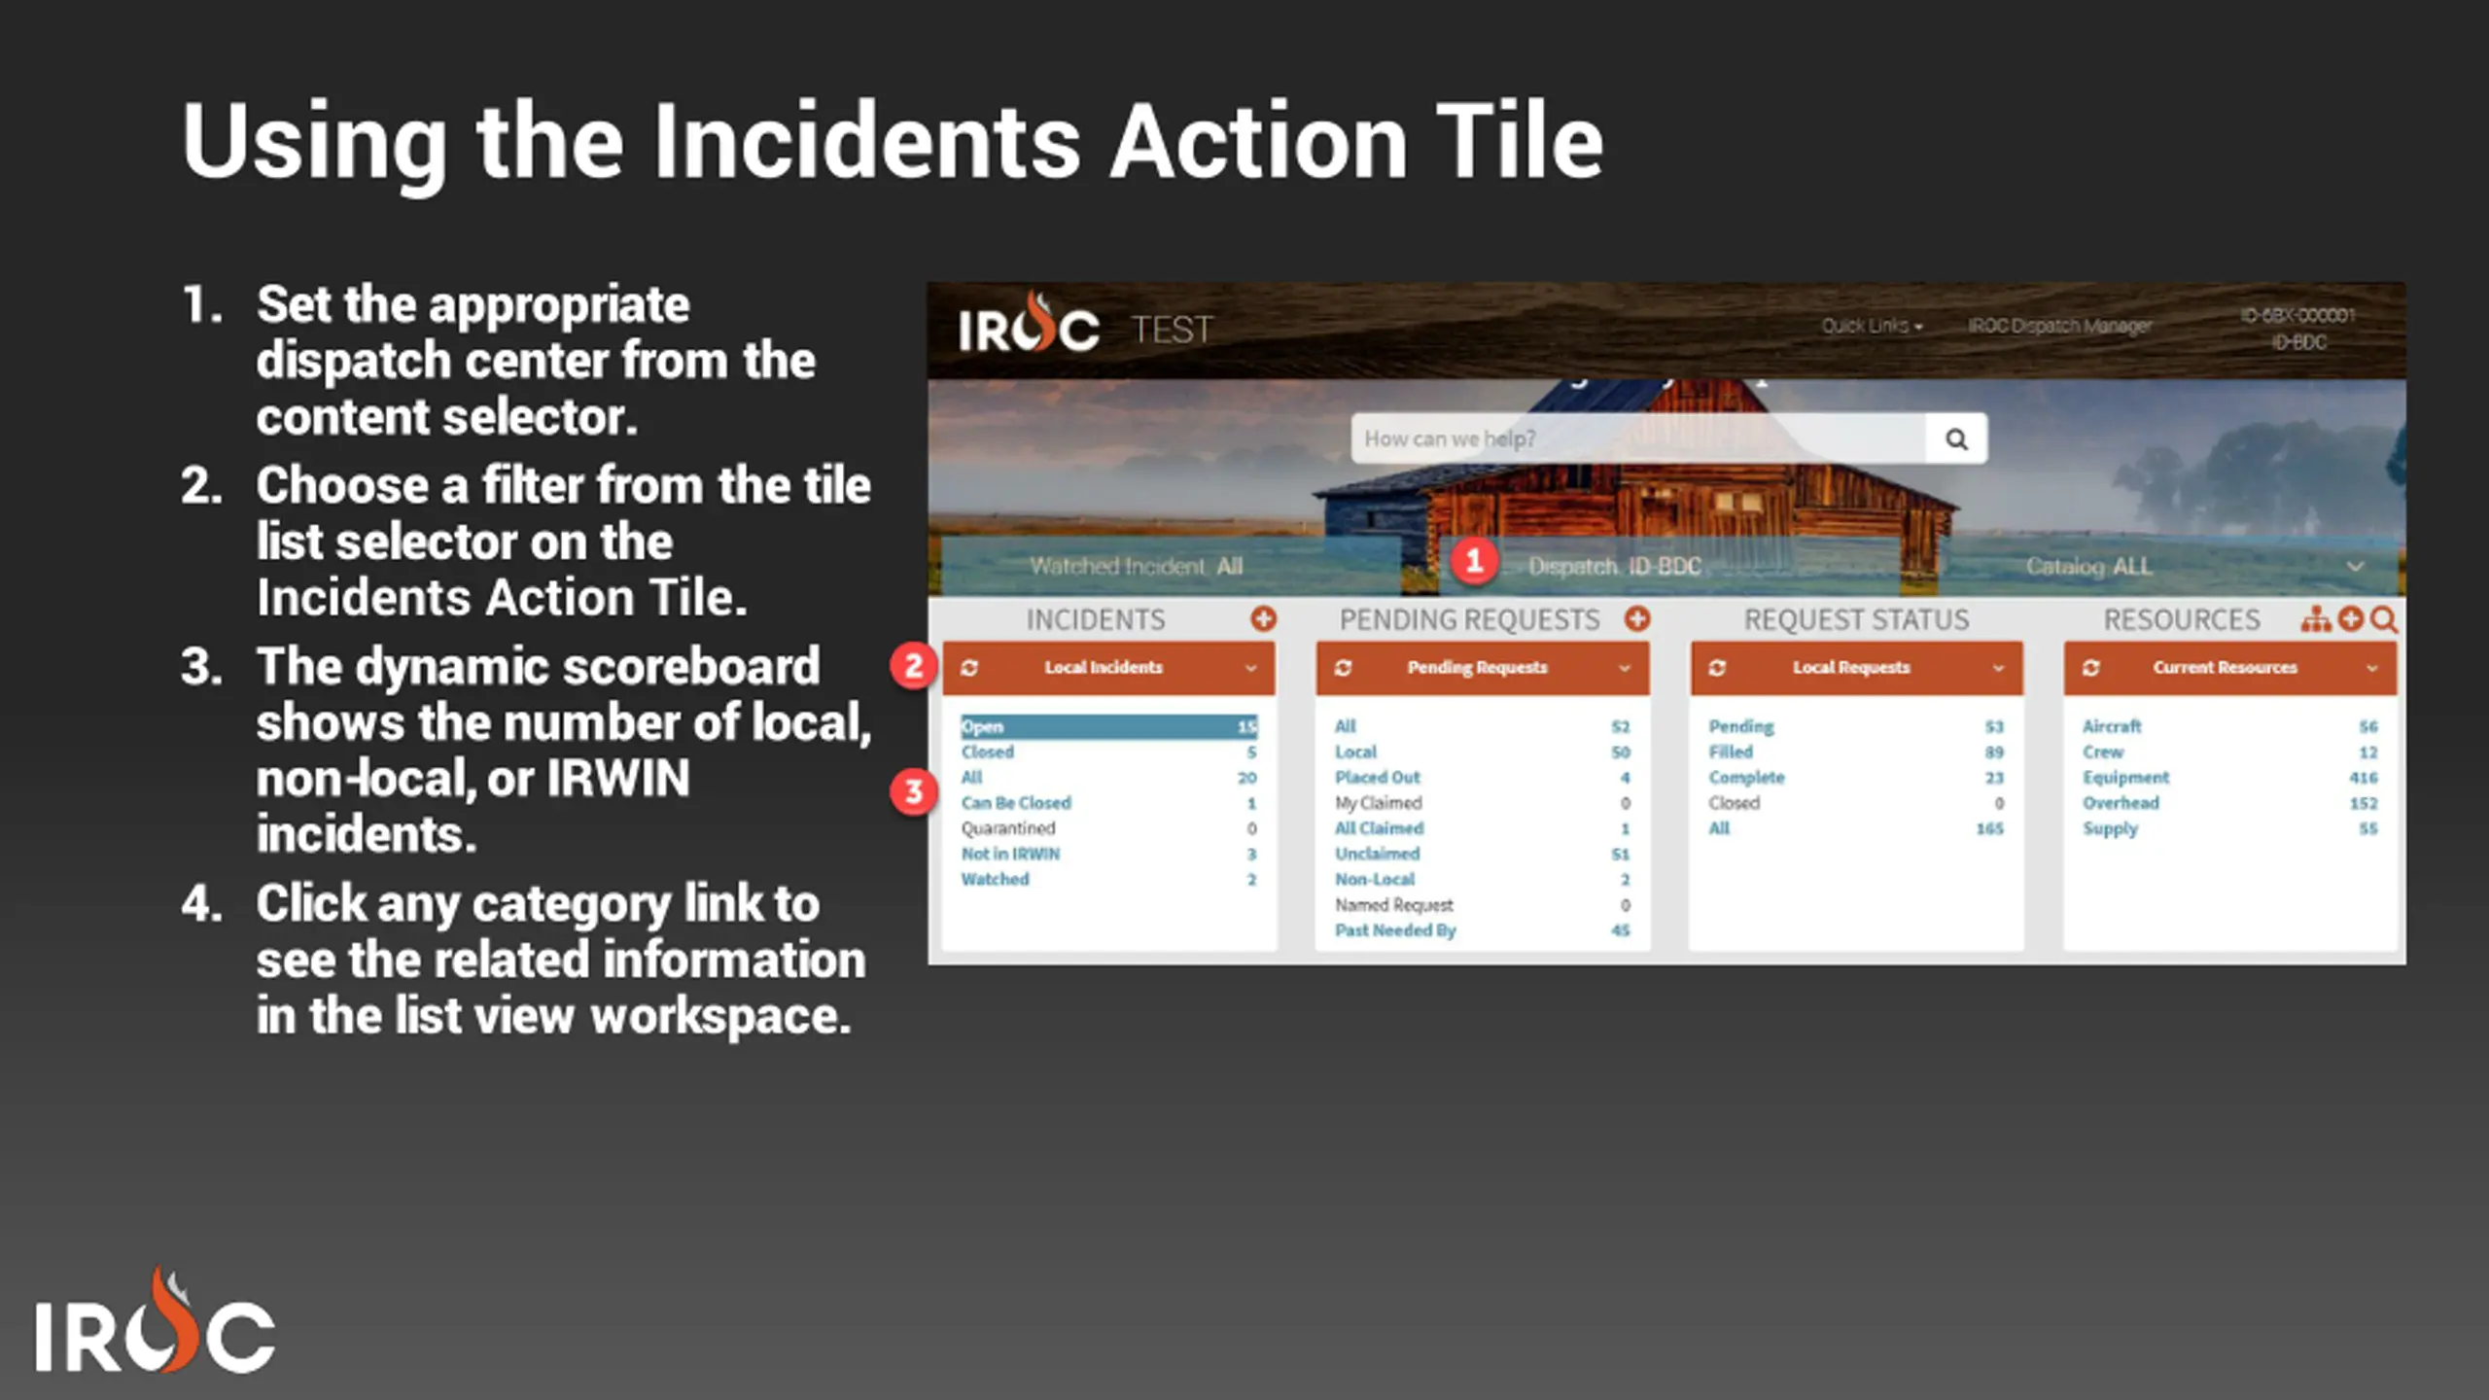Open Filled request status link
The image size is (2489, 1400).
1731,752
